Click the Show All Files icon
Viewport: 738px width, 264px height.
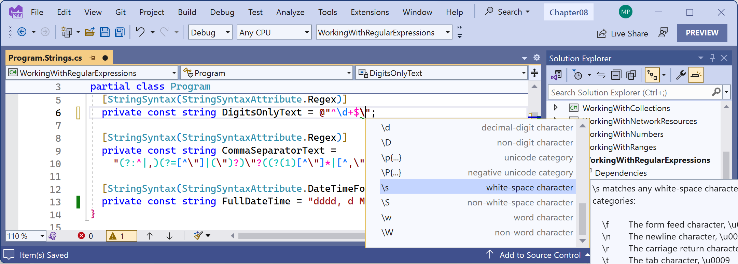631,75
